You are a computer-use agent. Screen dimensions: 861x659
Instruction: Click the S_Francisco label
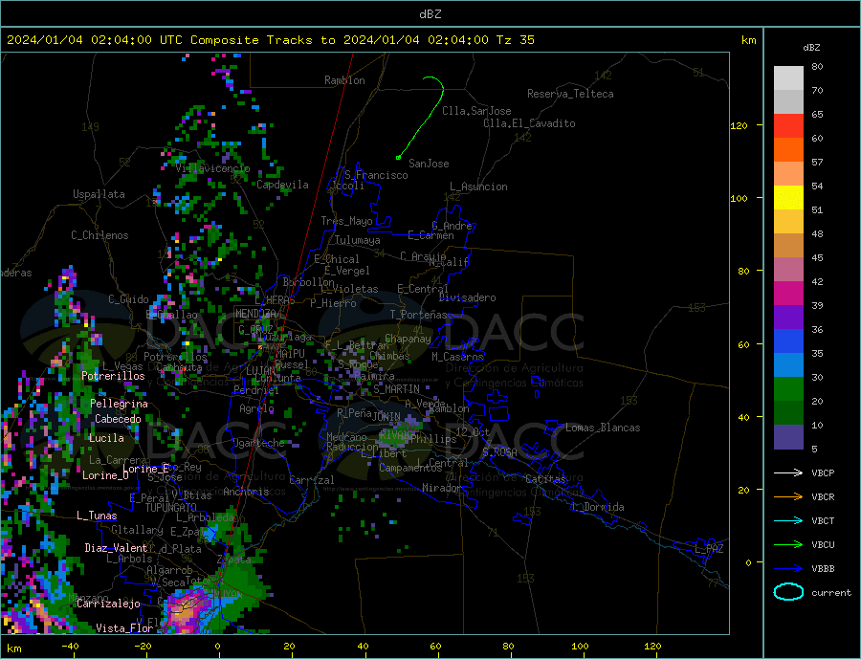click(x=376, y=175)
